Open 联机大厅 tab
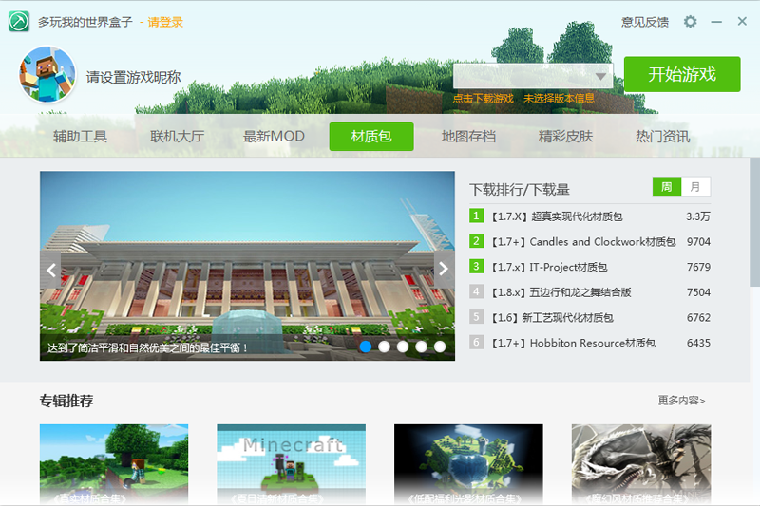 coord(177,136)
